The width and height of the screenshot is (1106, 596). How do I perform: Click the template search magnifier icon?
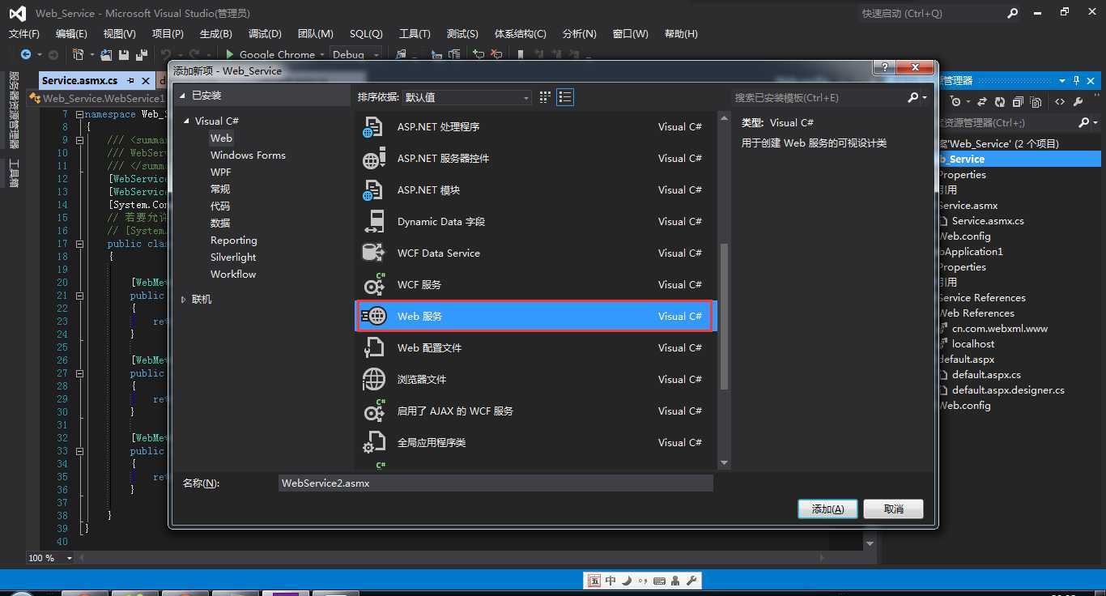[x=912, y=97]
